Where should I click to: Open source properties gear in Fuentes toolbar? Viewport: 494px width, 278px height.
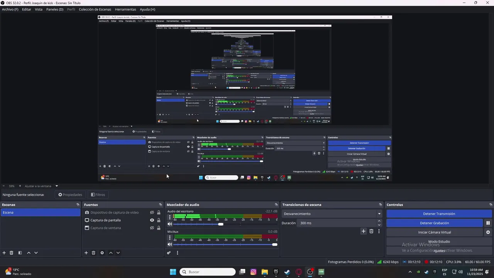point(102,253)
